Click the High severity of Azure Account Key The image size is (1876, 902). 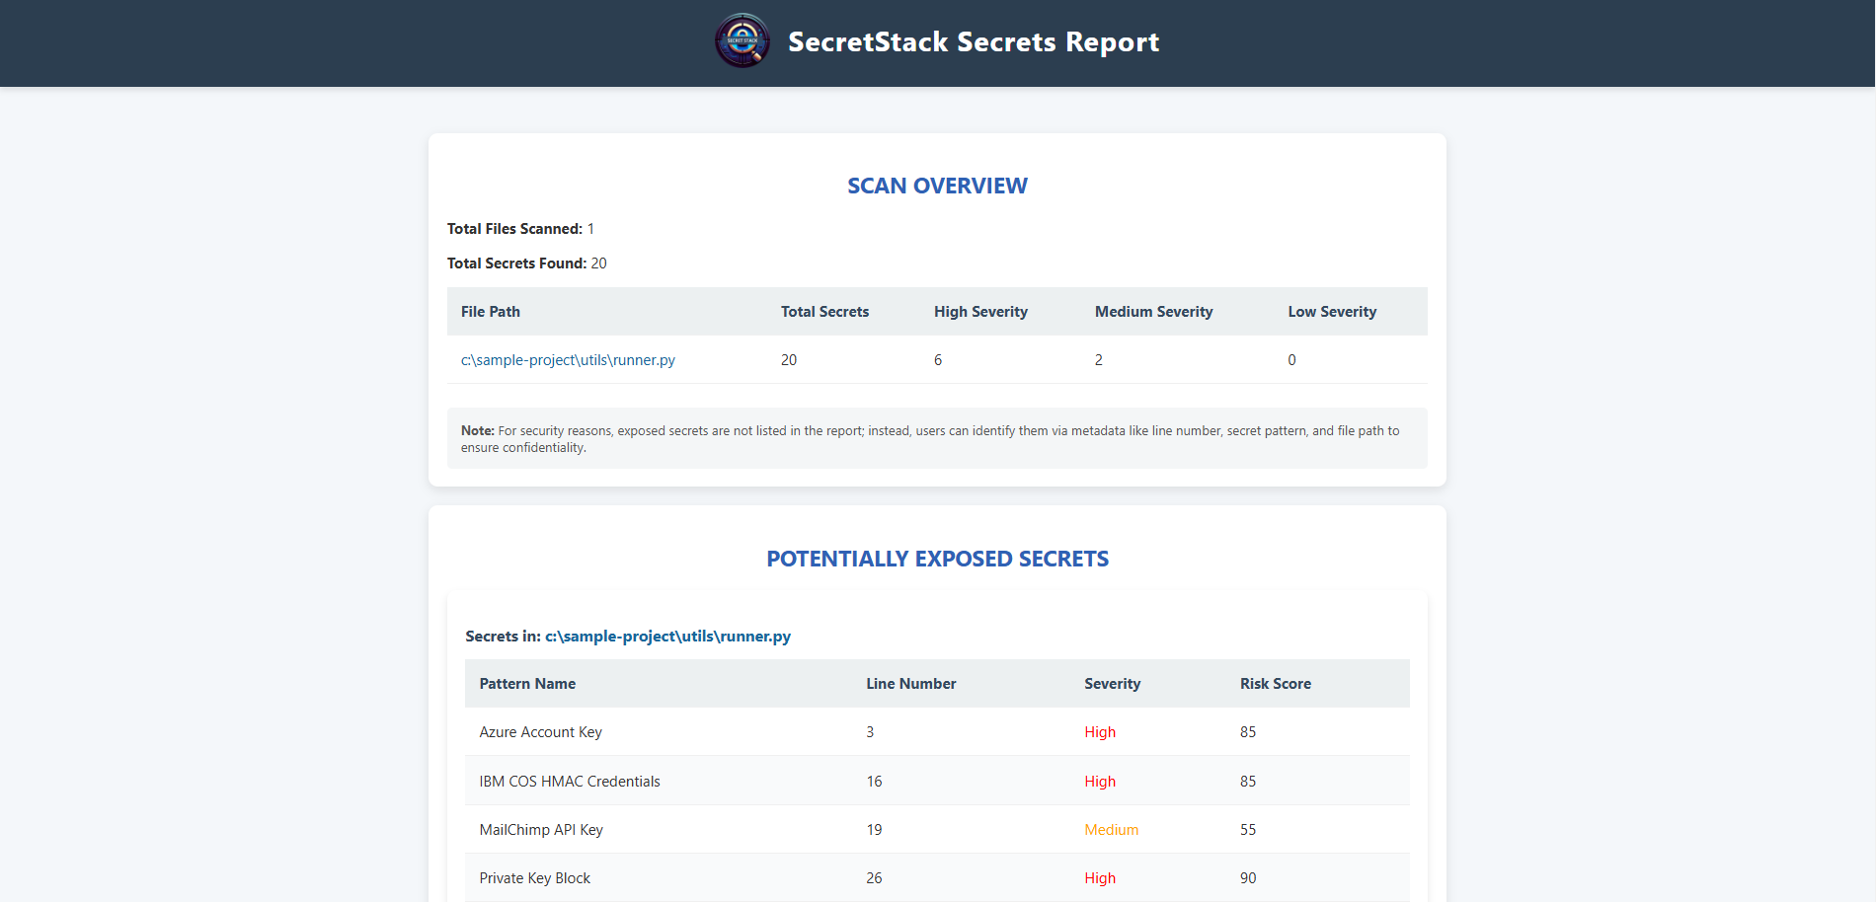pyautogui.click(x=1100, y=732)
